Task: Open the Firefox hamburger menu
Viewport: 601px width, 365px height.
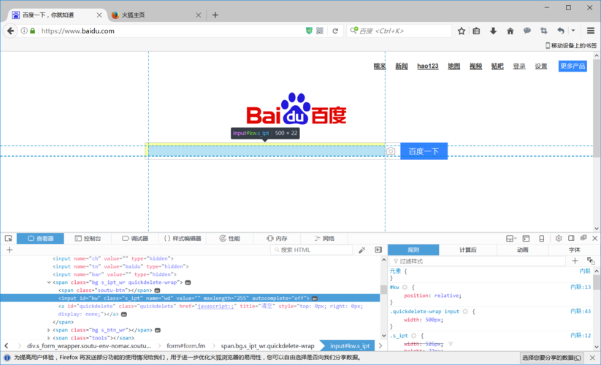Action: pyautogui.click(x=591, y=31)
